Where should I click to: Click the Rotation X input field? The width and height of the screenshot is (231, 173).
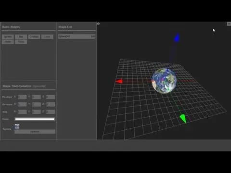pos(22,104)
